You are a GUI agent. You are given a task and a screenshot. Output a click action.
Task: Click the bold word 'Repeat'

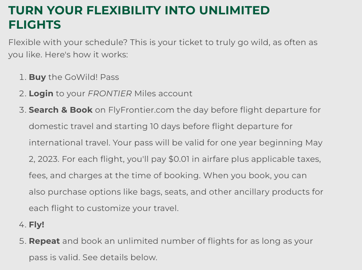point(44,241)
